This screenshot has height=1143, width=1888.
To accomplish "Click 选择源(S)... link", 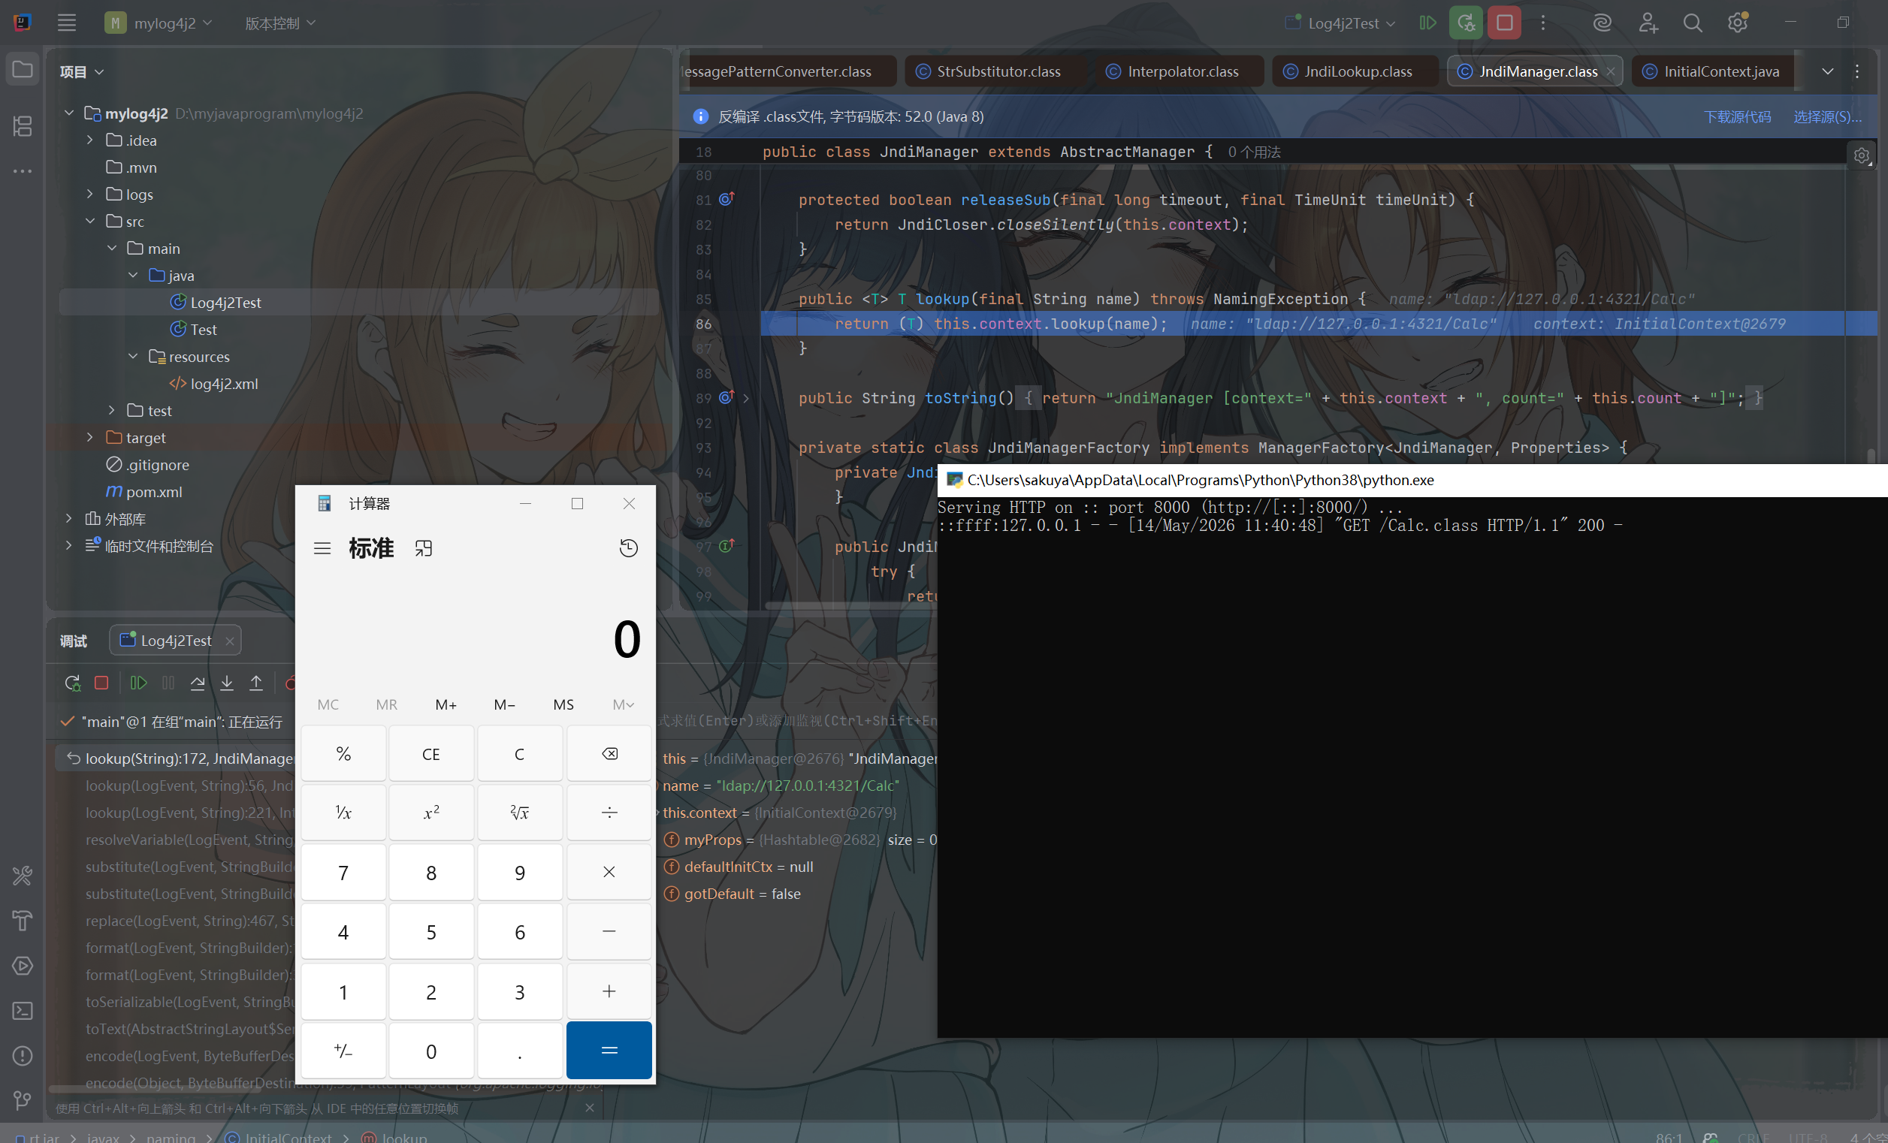I will 1827,116.
